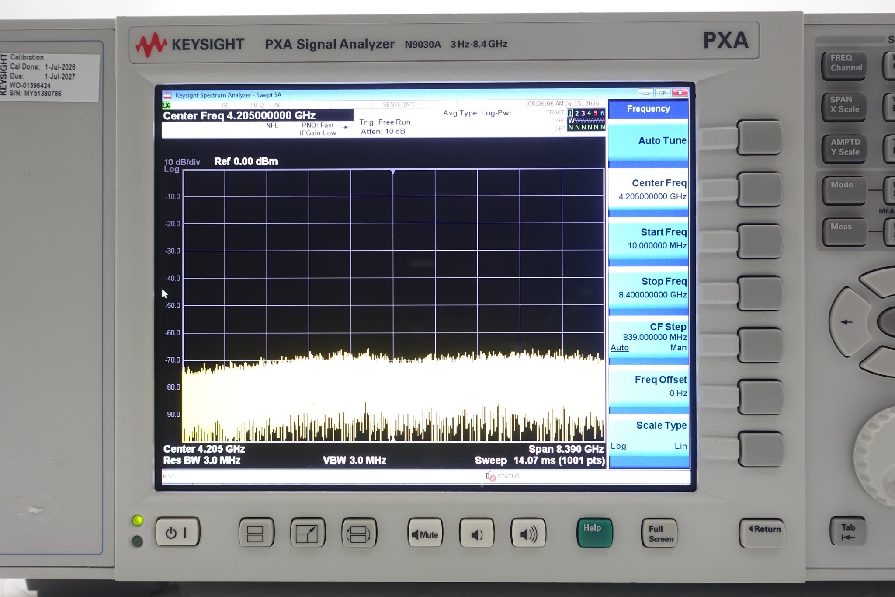This screenshot has height=597, width=895.
Task: Click the Keysight app icon in title bar
Action: coord(167,95)
